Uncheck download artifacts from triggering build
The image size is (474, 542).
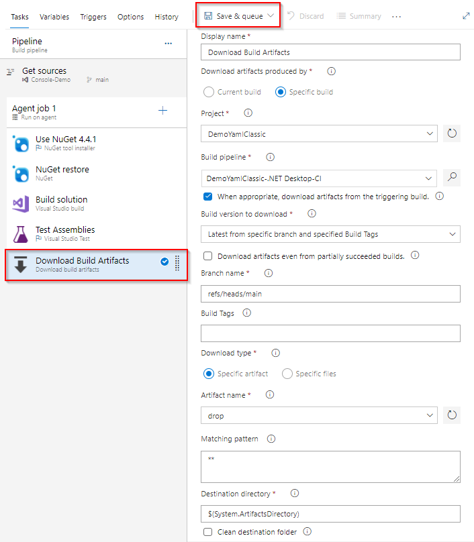[207, 197]
